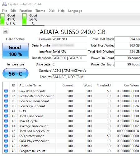Click the ID column header
This screenshot has width=140, height=156.
[13, 85]
